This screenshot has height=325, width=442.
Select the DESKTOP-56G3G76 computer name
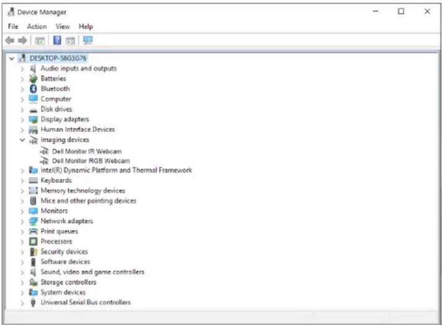[x=58, y=58]
